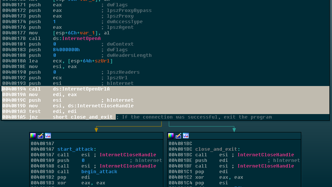332x187 pixels.
Task: Click the node color icon in start_attack block
Action: pos(33,136)
